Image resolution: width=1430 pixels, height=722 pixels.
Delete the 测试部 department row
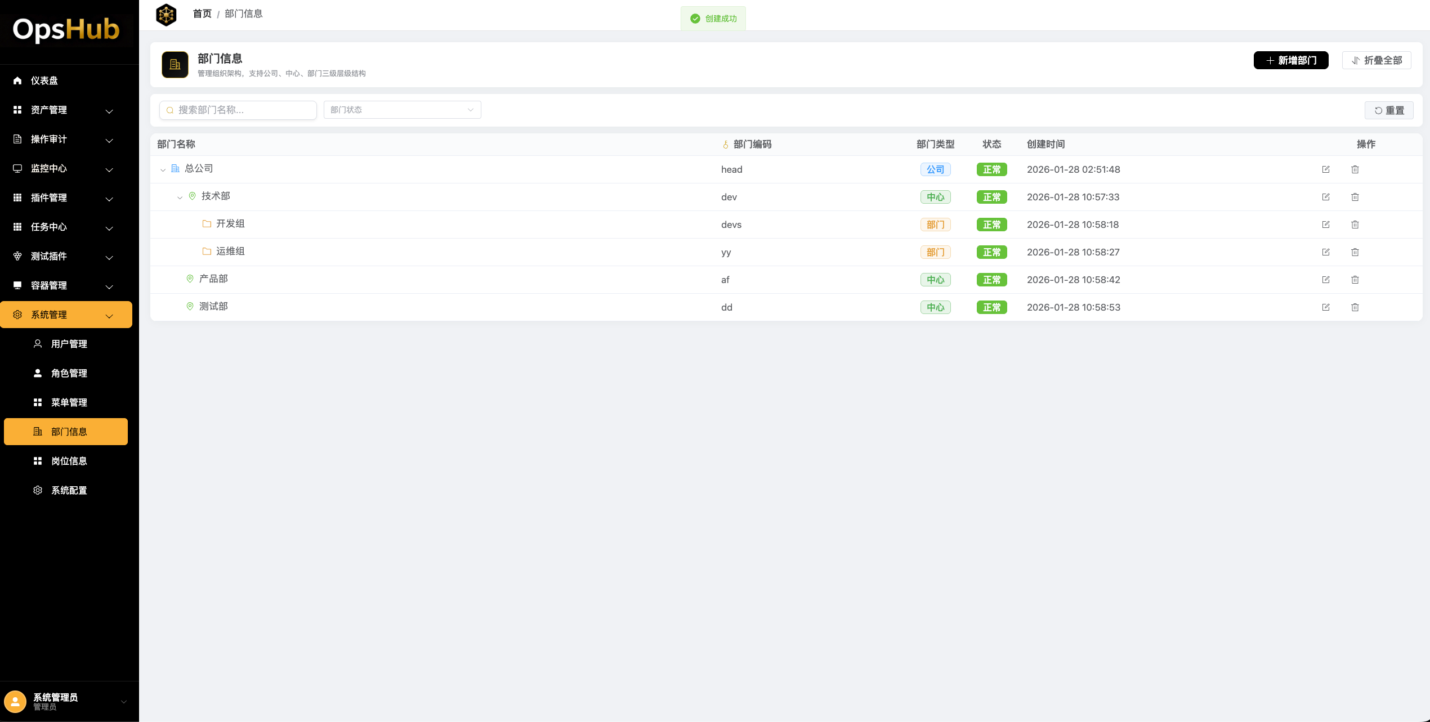coord(1355,307)
